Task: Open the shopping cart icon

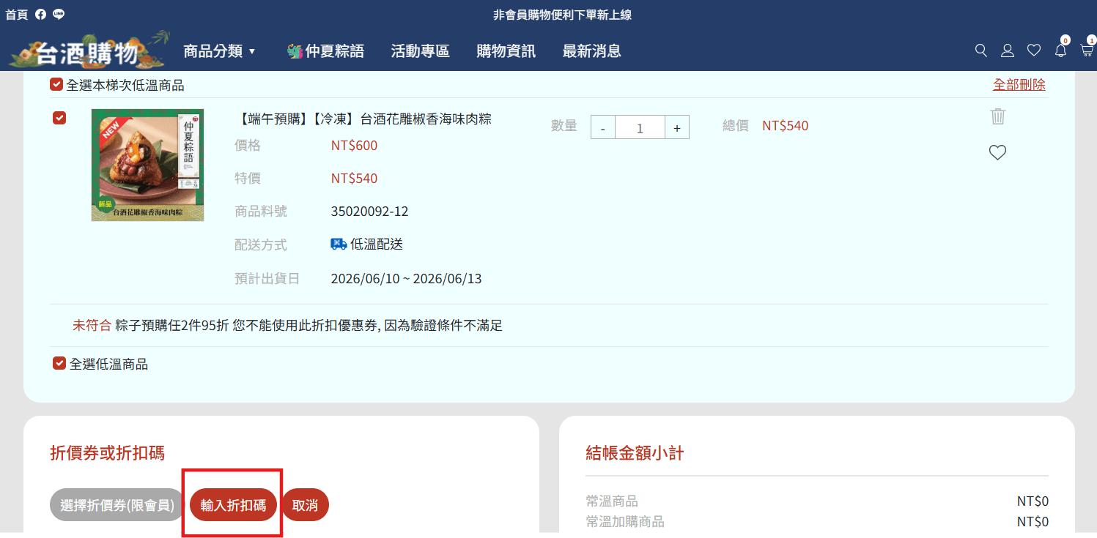Action: [x=1087, y=51]
